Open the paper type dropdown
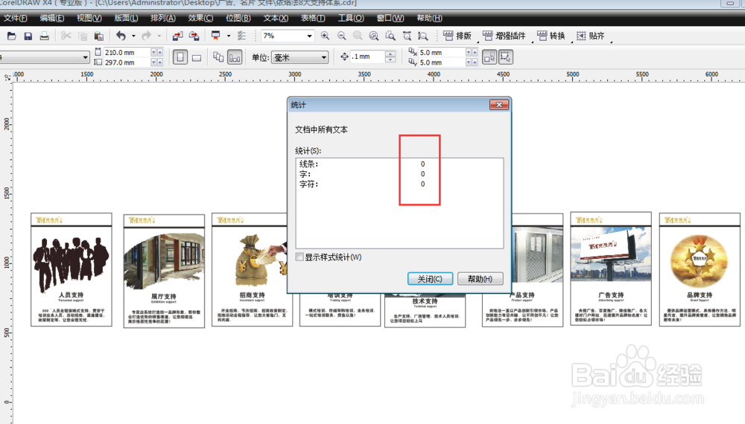 pyautogui.click(x=85, y=57)
